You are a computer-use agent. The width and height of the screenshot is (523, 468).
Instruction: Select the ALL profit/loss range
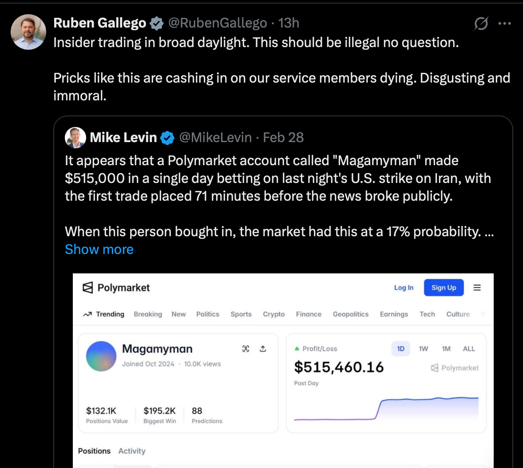pos(469,349)
